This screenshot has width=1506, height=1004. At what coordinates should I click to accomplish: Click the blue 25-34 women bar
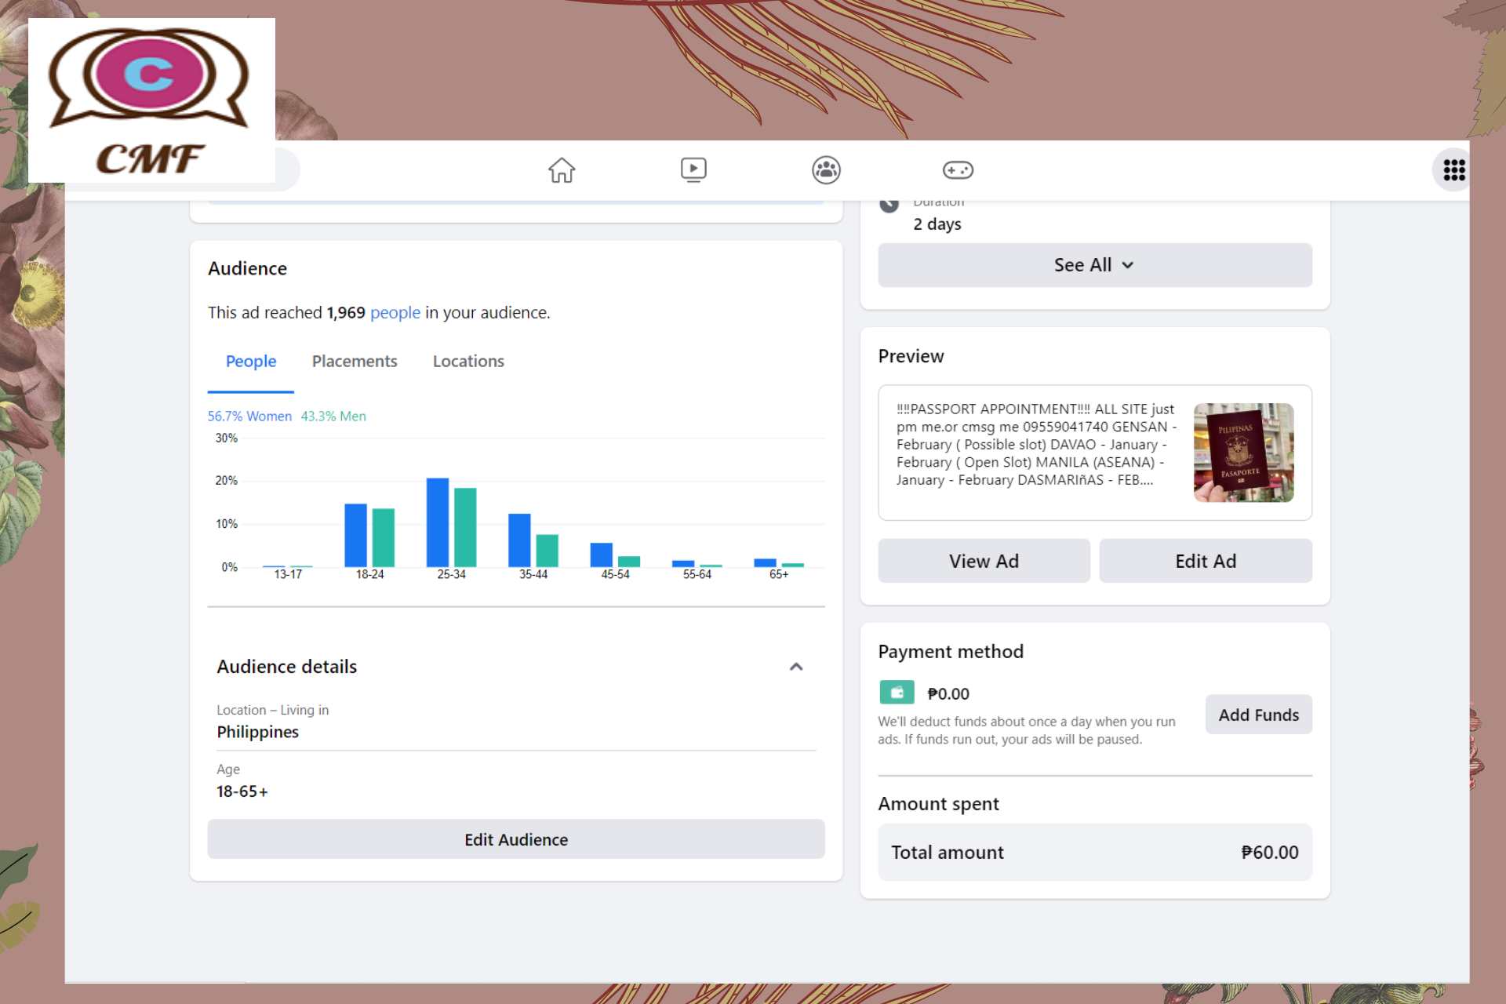click(x=437, y=522)
